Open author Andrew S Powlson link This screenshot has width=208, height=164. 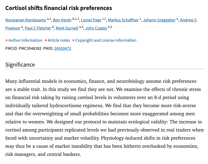tap(188, 20)
